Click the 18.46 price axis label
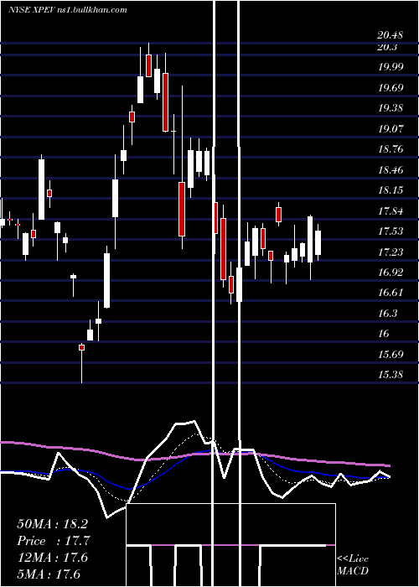 [x=391, y=170]
